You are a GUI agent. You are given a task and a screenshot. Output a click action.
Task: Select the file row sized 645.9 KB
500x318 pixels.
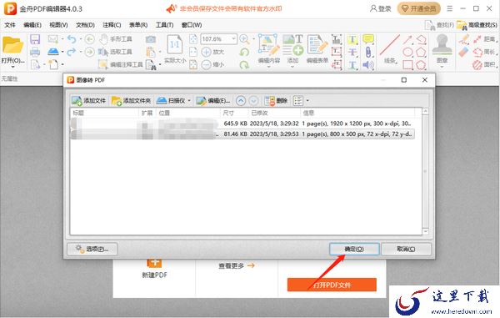242,124
